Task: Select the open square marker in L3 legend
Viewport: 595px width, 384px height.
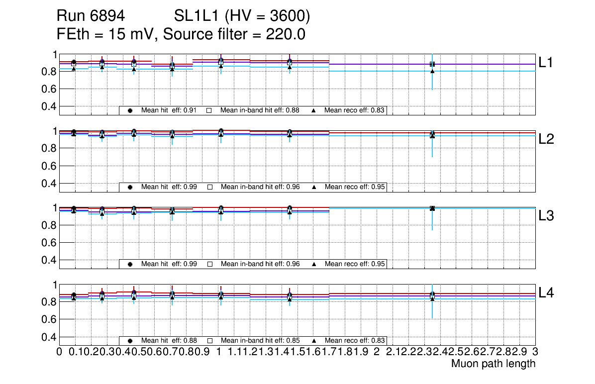Action: pos(209,264)
